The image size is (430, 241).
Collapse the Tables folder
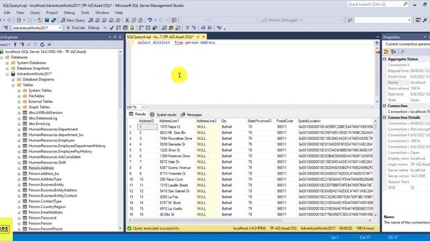[x=13, y=85]
